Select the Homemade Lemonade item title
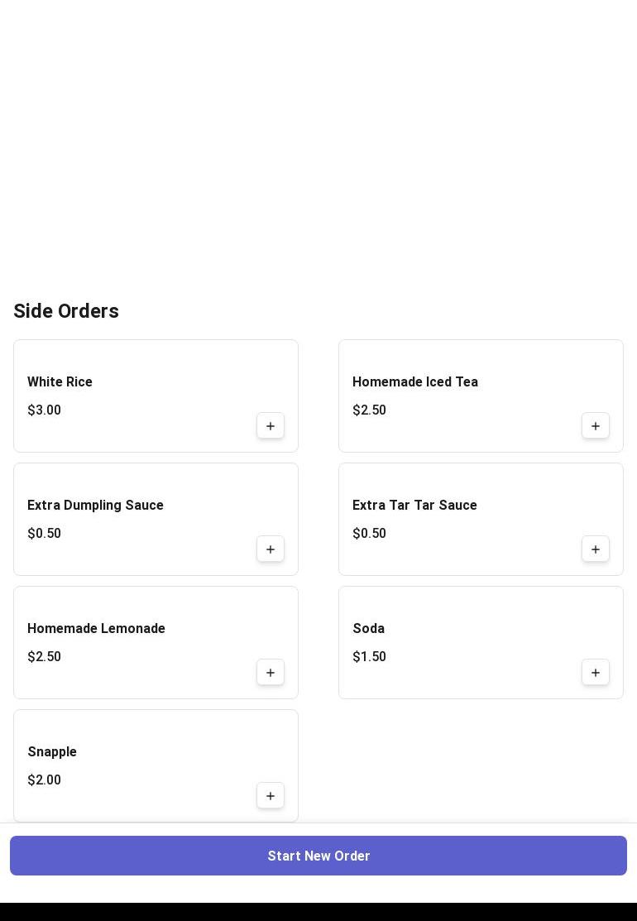The image size is (637, 921). click(x=96, y=629)
